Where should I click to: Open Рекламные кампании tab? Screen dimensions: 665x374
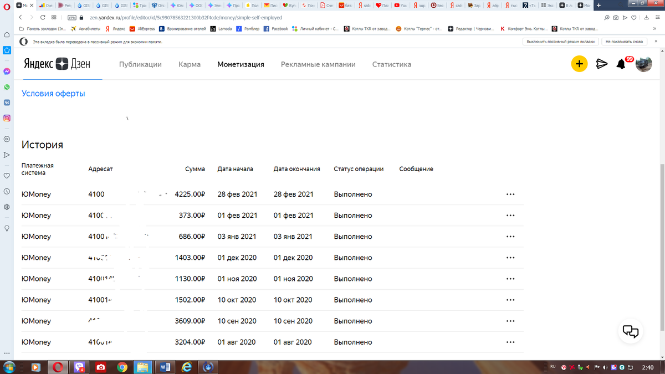[318, 64]
